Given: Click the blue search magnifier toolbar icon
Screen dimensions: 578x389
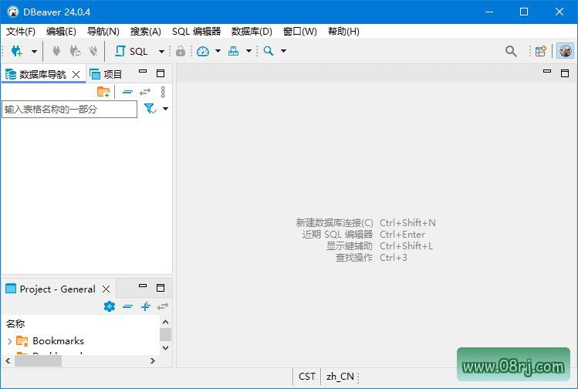Looking at the screenshot, I should coord(269,51).
